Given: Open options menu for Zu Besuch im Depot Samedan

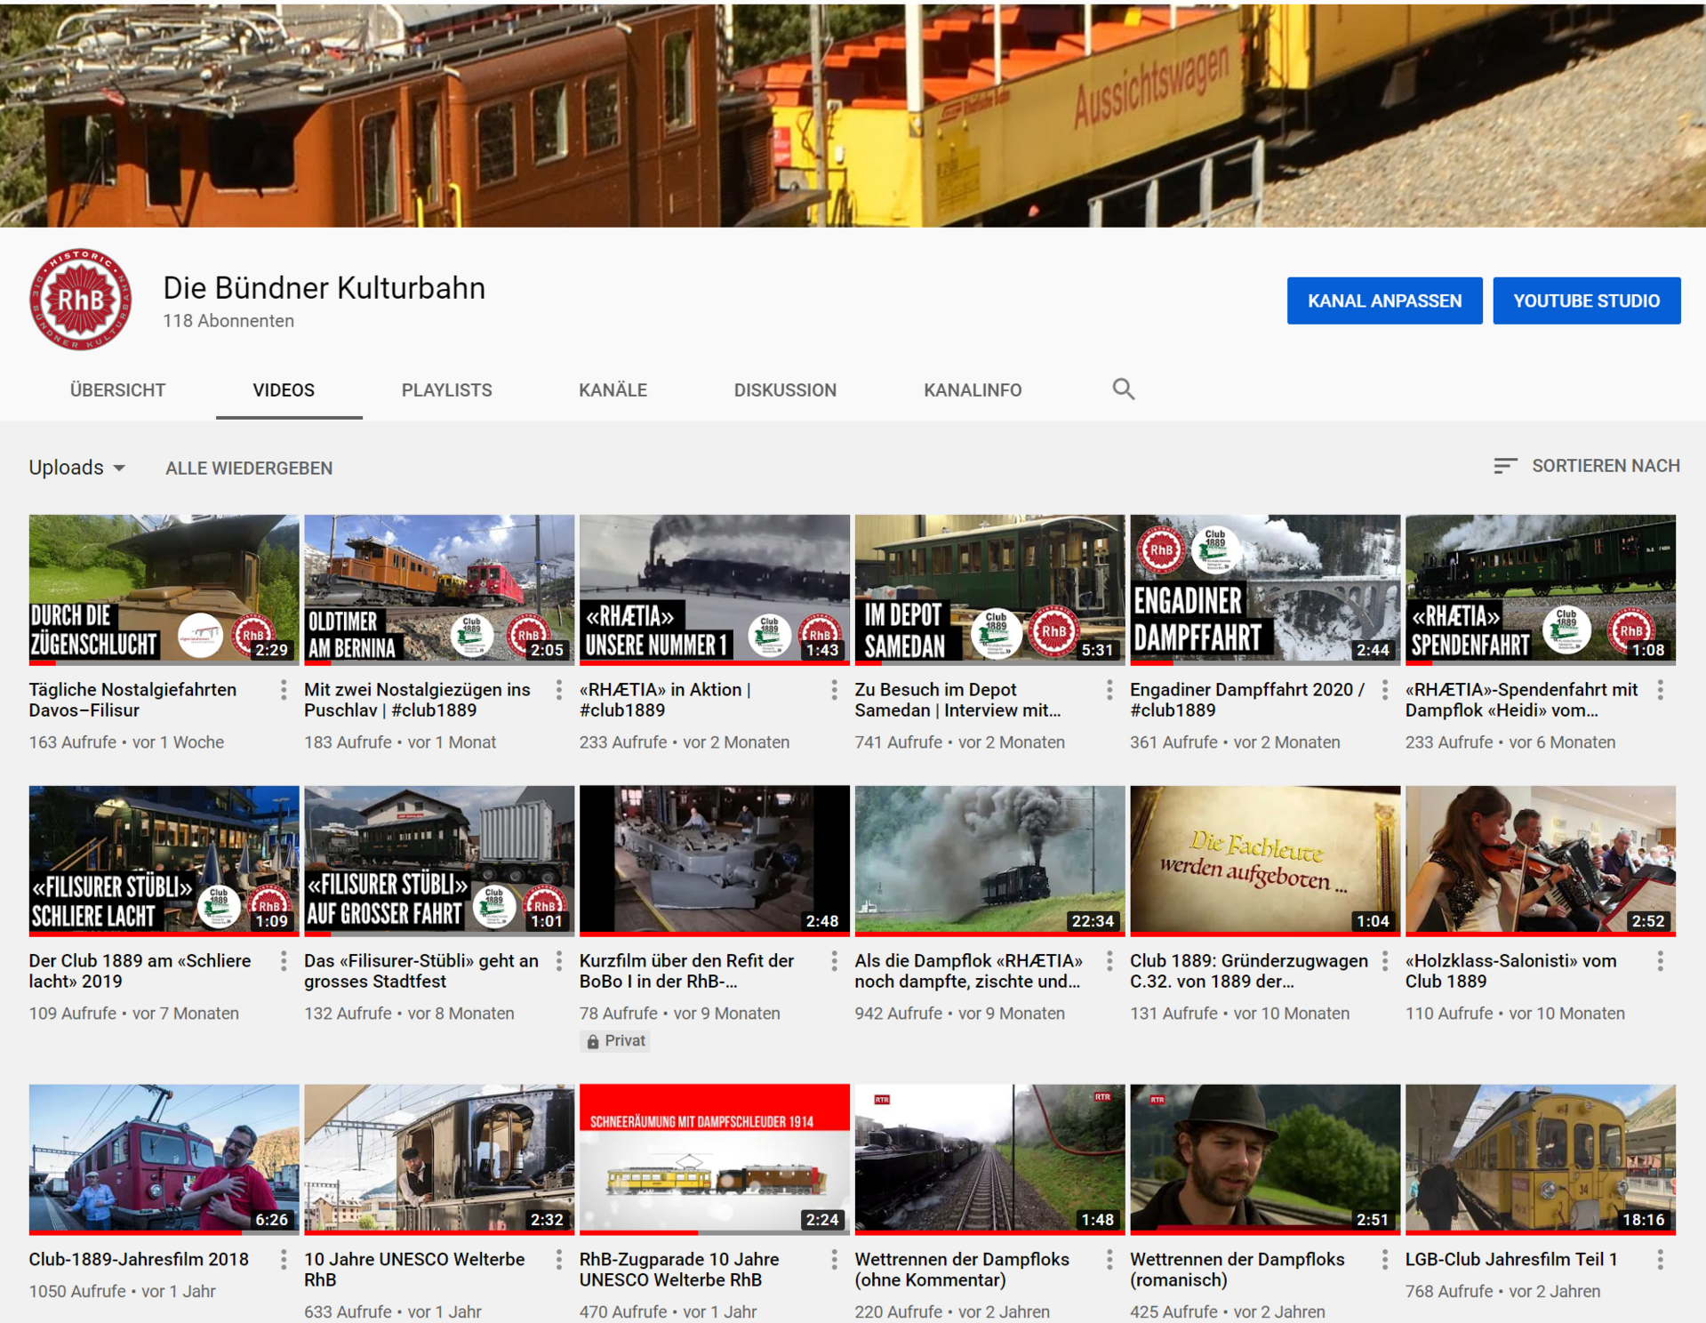Looking at the screenshot, I should point(1109,690).
